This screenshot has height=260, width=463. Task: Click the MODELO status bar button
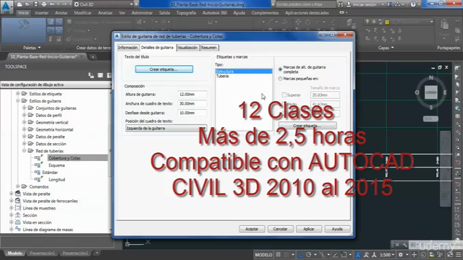[x=263, y=254]
